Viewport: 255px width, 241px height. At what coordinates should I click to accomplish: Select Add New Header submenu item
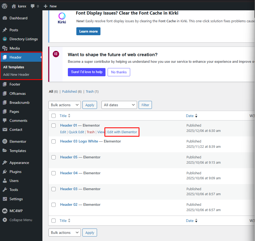(16, 74)
